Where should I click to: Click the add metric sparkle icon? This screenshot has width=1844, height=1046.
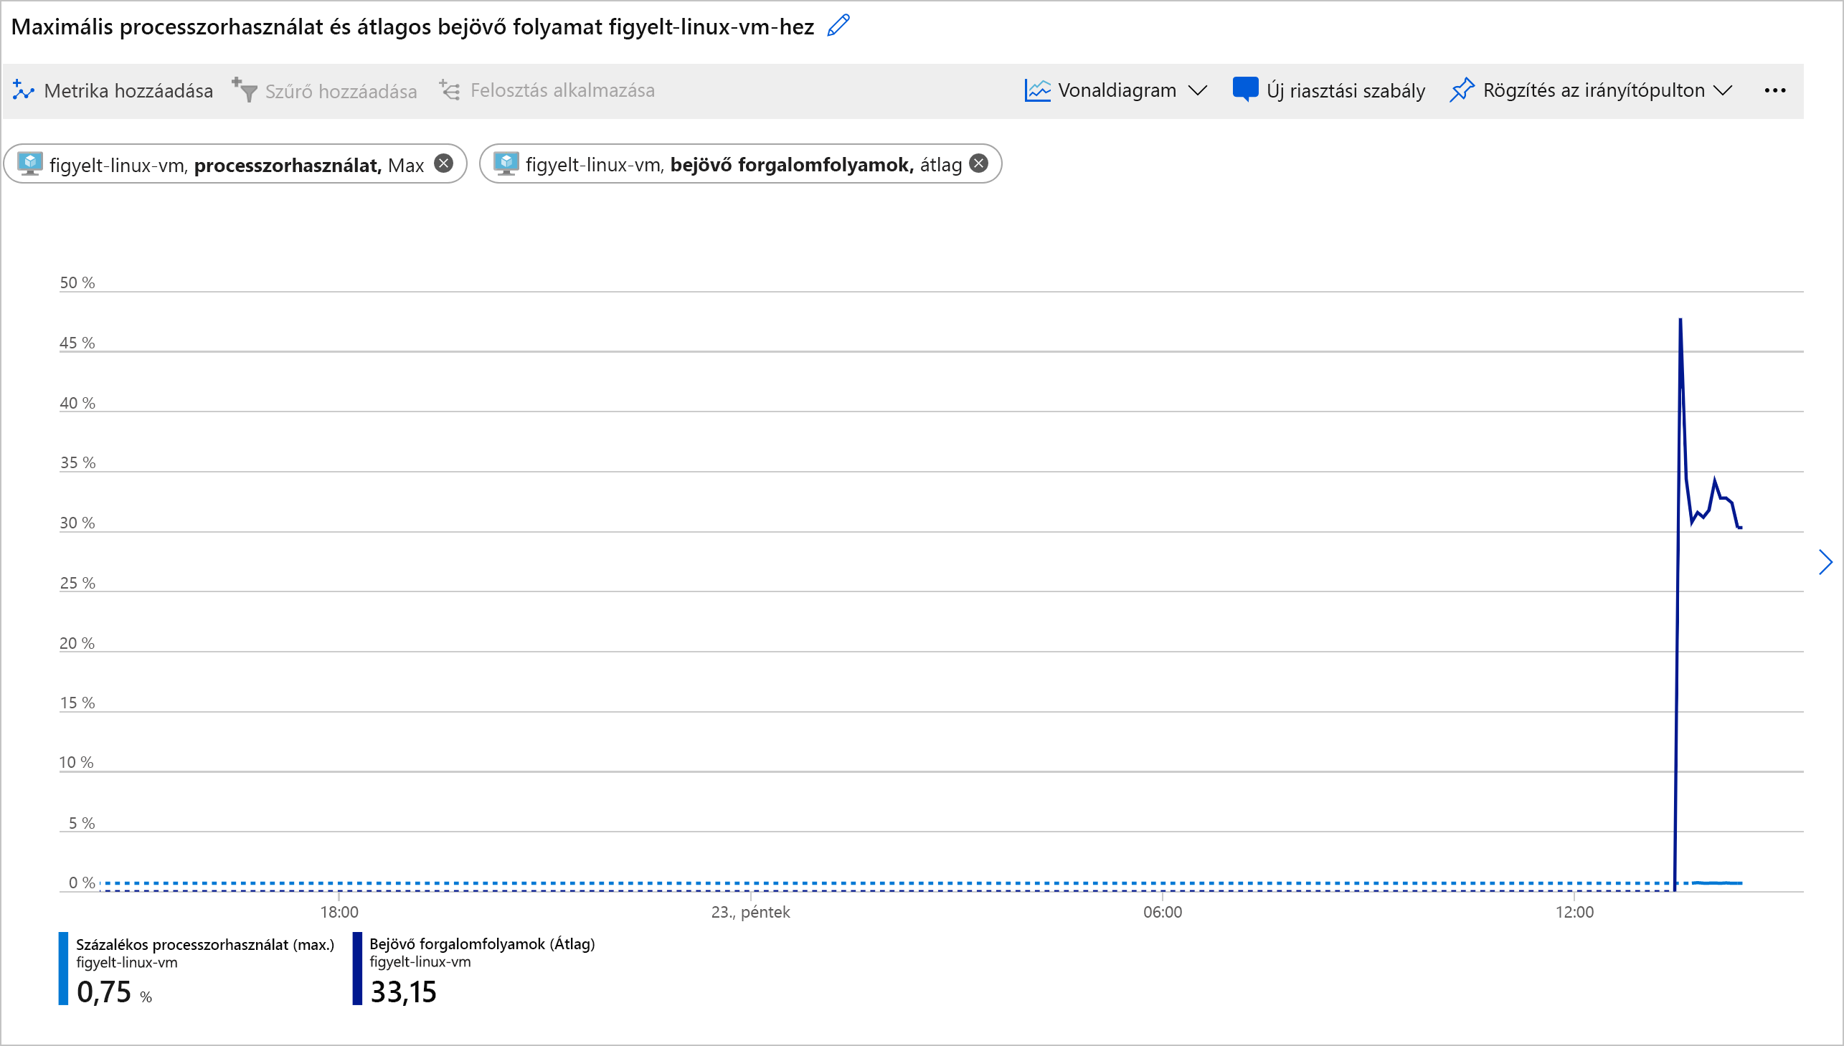click(x=23, y=90)
